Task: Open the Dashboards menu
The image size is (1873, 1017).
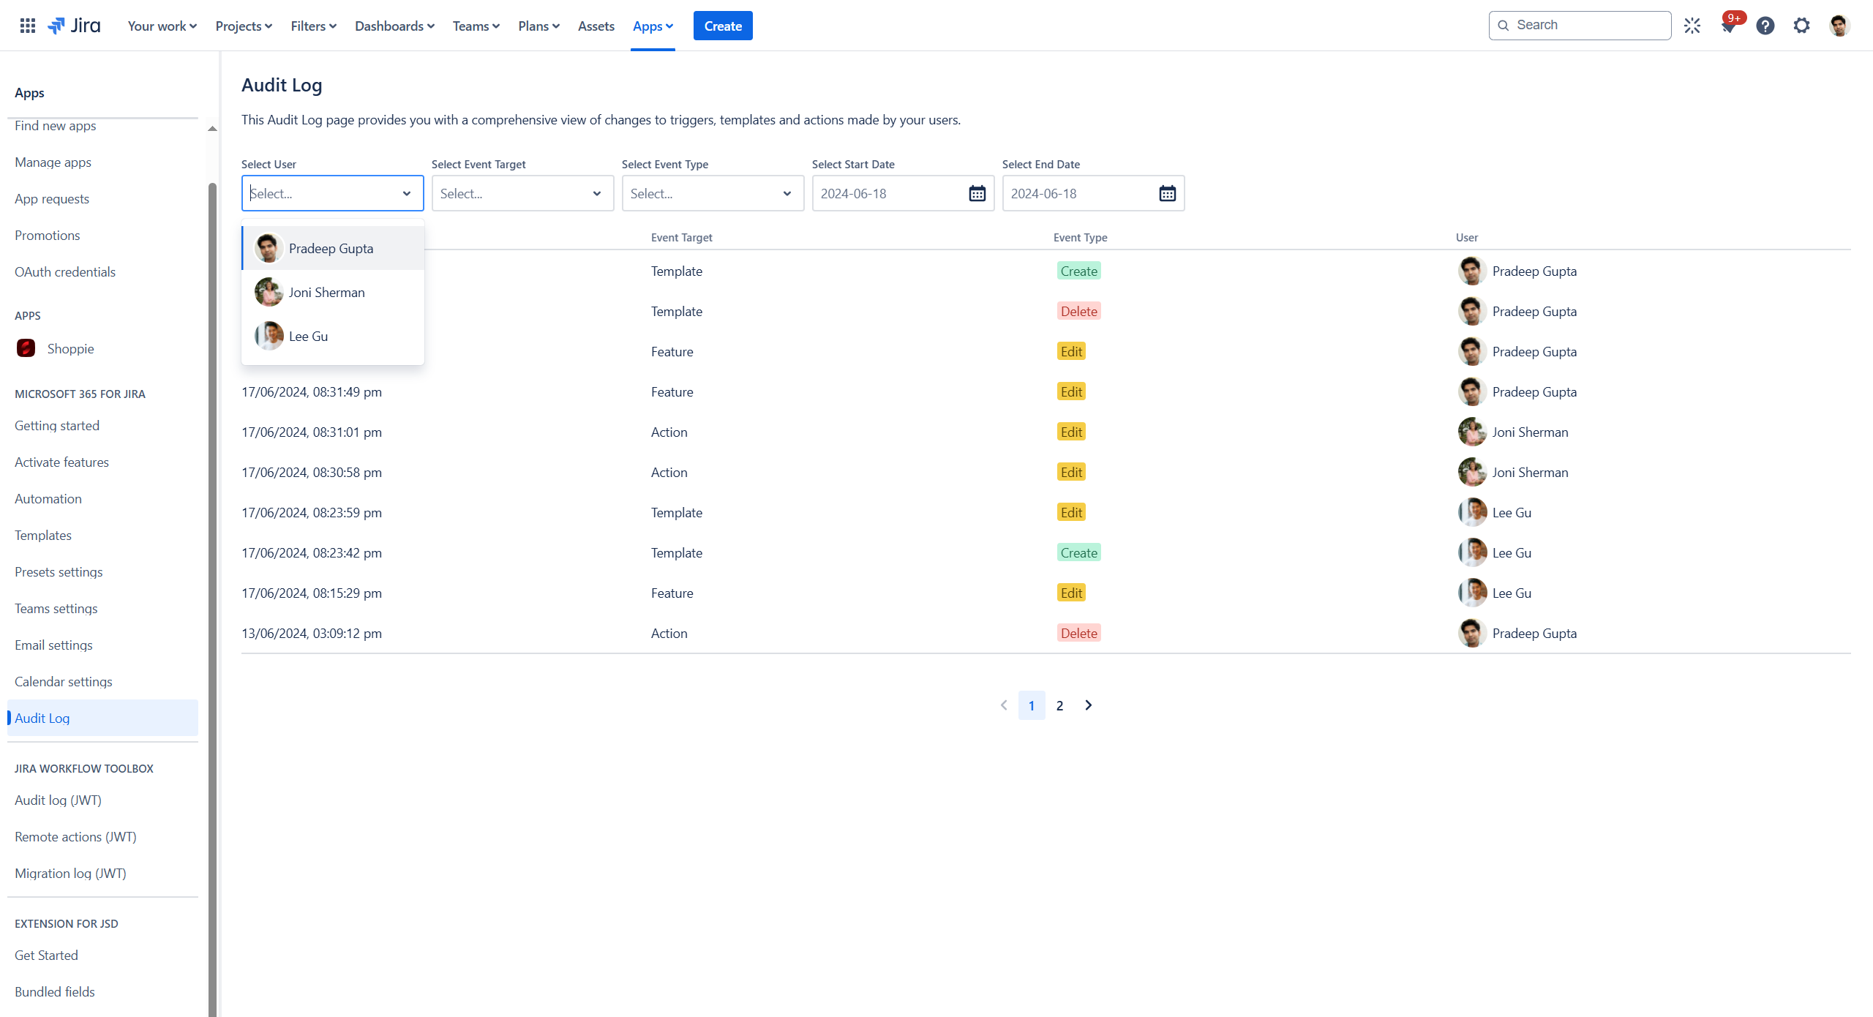Action: (x=394, y=26)
